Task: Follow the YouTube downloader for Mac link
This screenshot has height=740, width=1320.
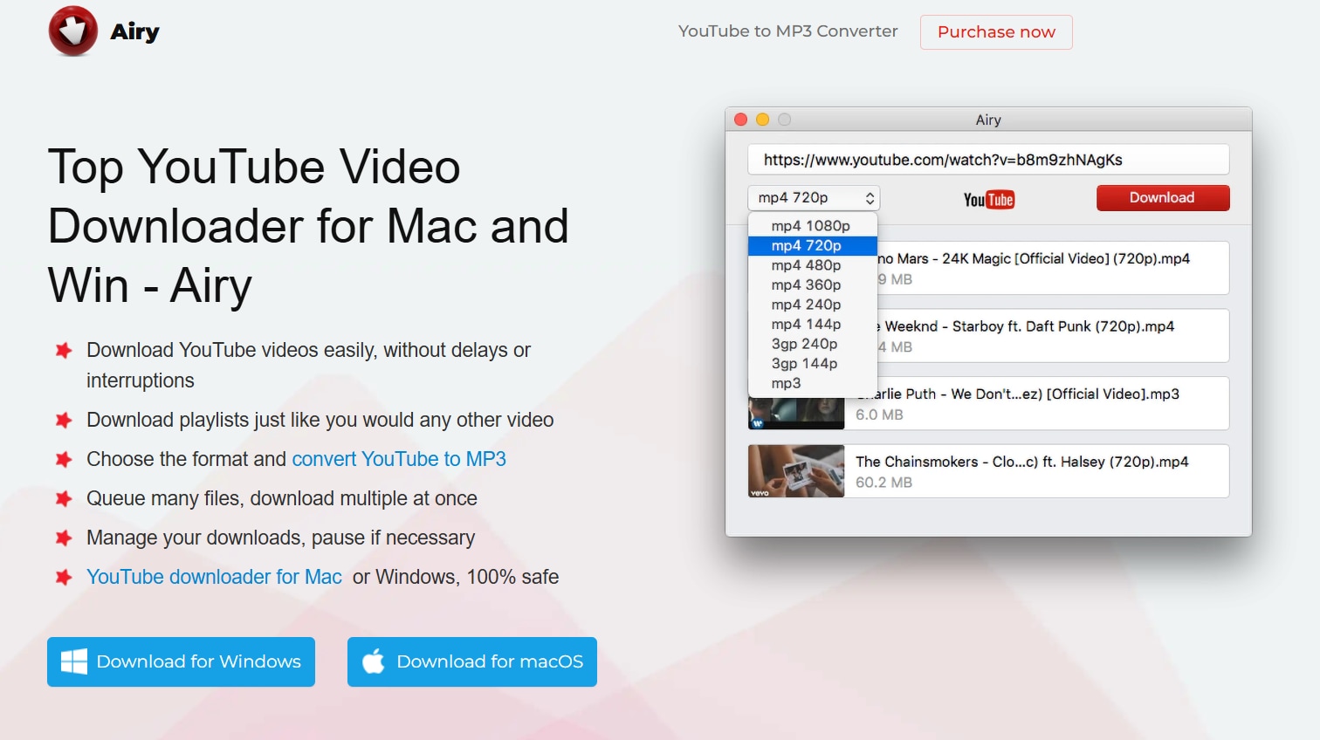Action: click(214, 577)
